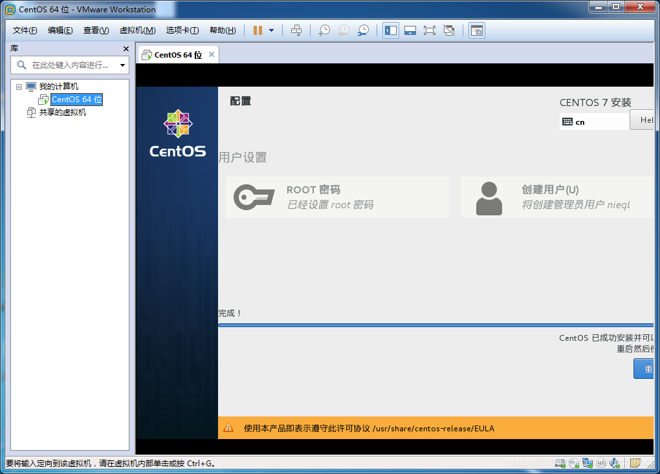Enter full screen mode icon
Image resolution: width=660 pixels, height=474 pixels.
click(x=430, y=30)
